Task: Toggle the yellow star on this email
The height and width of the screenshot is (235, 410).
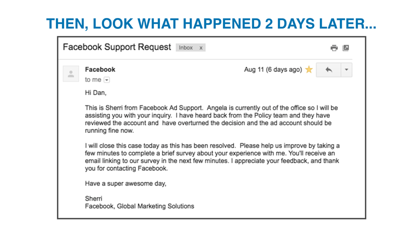Action: [309, 70]
